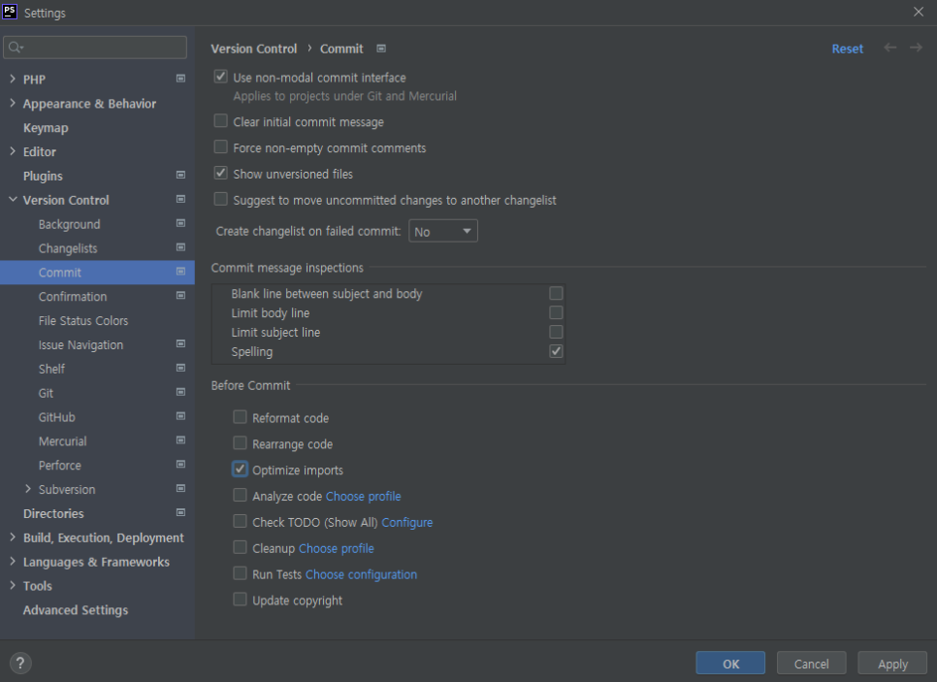The image size is (937, 682).
Task: Toggle Use non-modal commit interface
Action: tap(221, 77)
